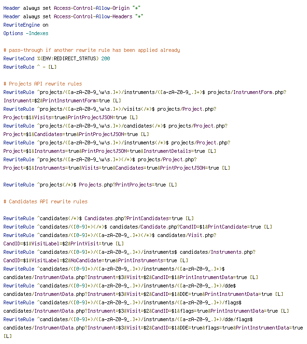Click 'InstrumentDetails=true' parameter

(174, 151)
